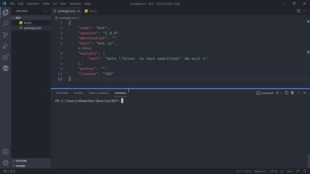The width and height of the screenshot is (310, 174).
Task: Click "version" key on line 3
Action: pos(88,33)
